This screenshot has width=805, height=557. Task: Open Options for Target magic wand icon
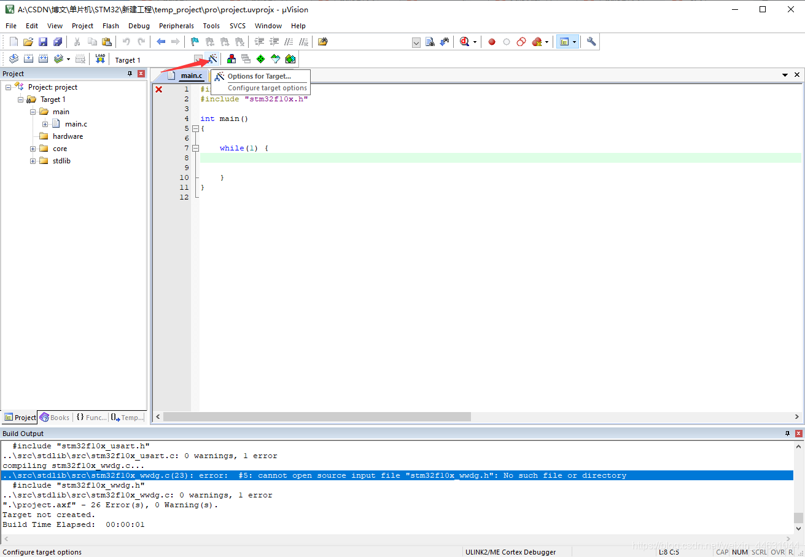tap(212, 59)
